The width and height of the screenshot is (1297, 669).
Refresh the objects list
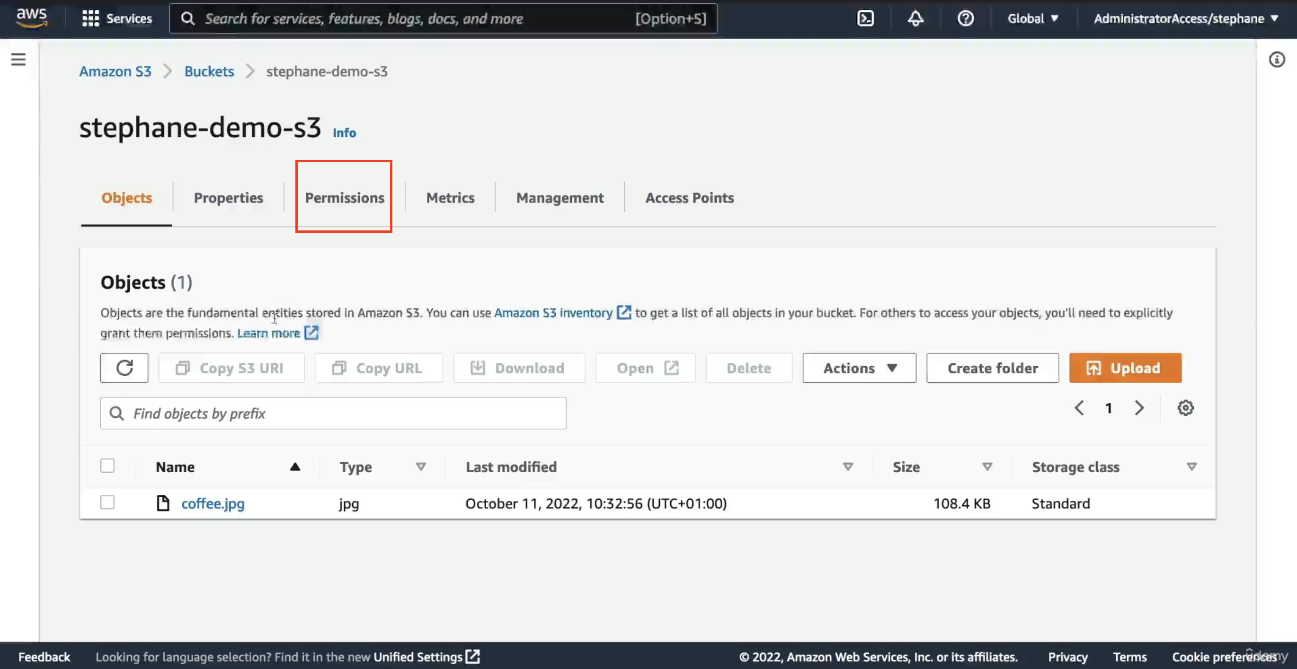tap(124, 368)
